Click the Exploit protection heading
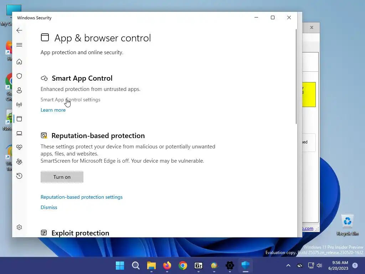 [80, 233]
